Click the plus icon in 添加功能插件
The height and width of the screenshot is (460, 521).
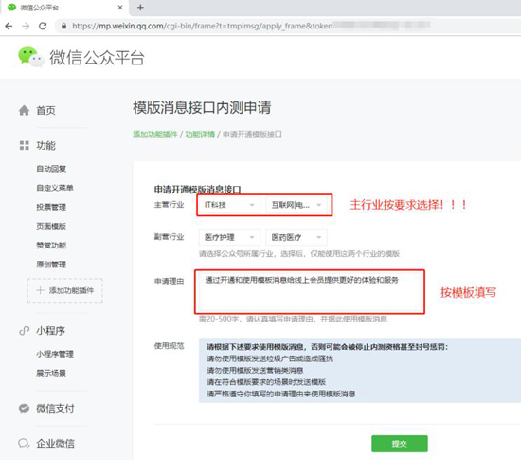click(40, 290)
